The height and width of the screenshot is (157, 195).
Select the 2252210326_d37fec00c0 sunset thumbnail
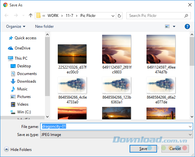72,54
